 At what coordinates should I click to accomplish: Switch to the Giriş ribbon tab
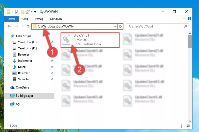click(25, 19)
